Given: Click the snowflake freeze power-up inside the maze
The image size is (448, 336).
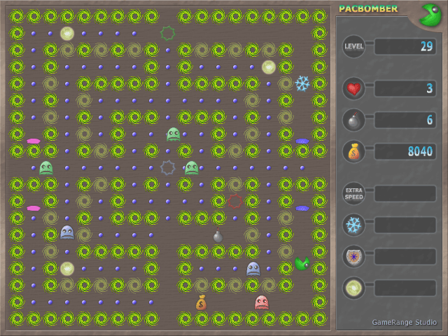Looking at the screenshot, I should [302, 83].
